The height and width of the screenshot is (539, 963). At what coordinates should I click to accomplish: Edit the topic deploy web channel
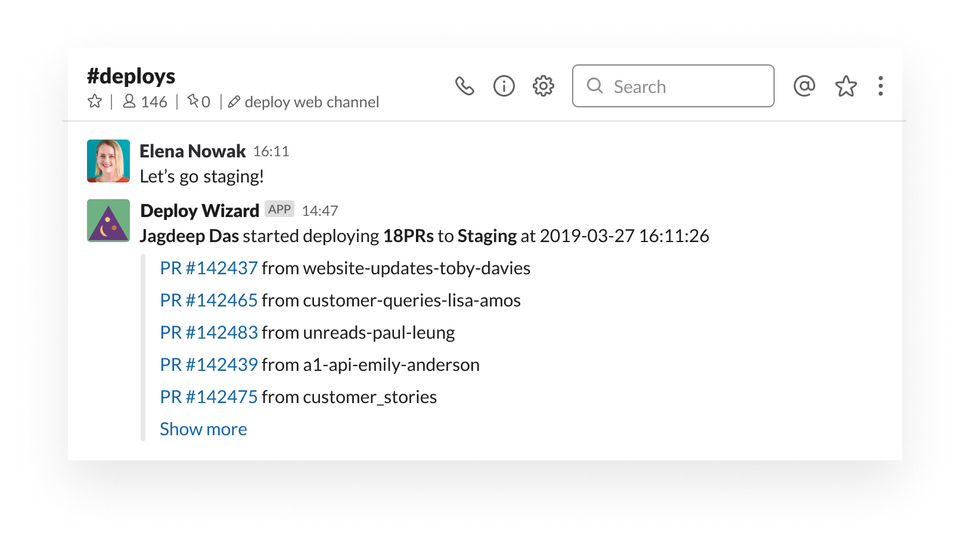point(304,103)
